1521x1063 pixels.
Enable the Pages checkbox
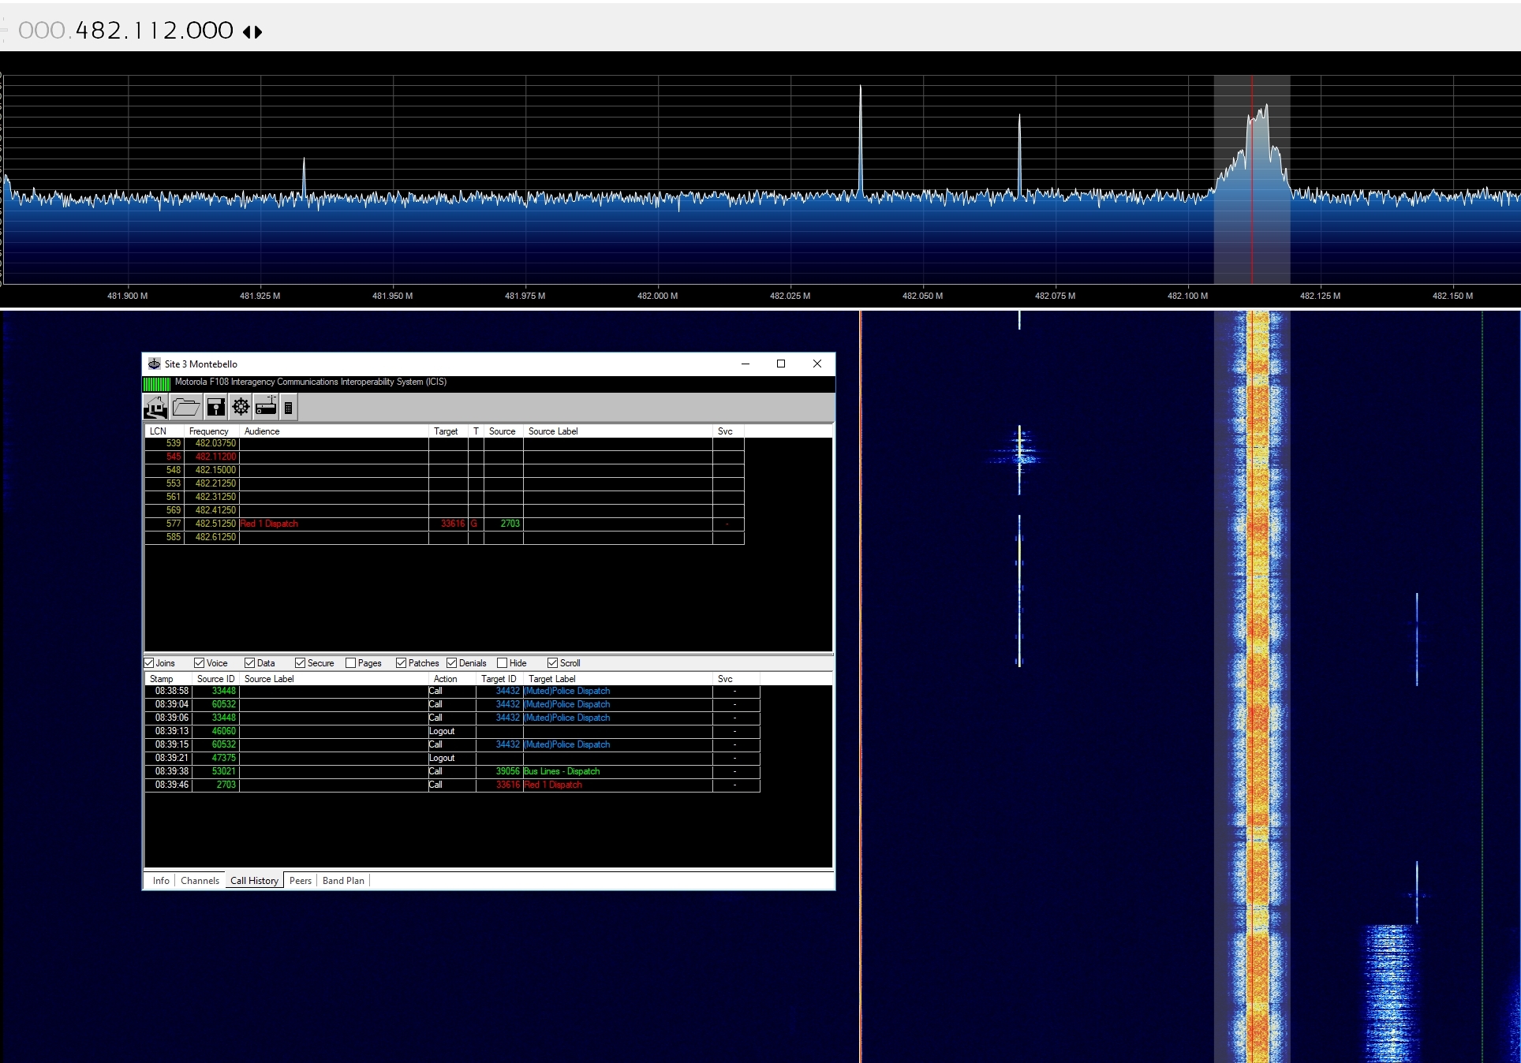point(351,663)
